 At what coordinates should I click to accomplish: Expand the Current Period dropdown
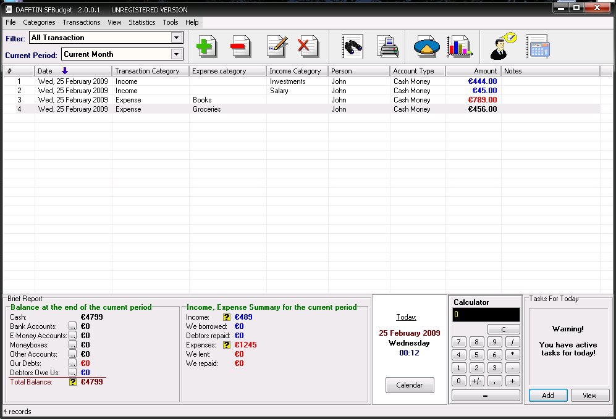coord(177,54)
